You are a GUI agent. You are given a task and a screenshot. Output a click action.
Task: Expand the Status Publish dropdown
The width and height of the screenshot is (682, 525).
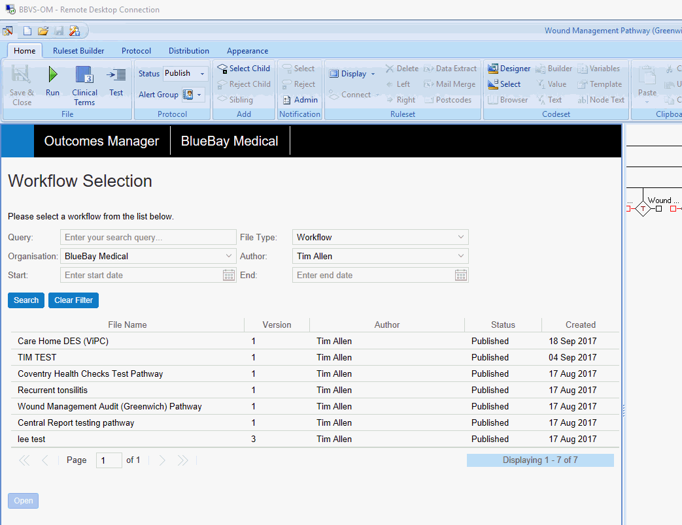[202, 74]
